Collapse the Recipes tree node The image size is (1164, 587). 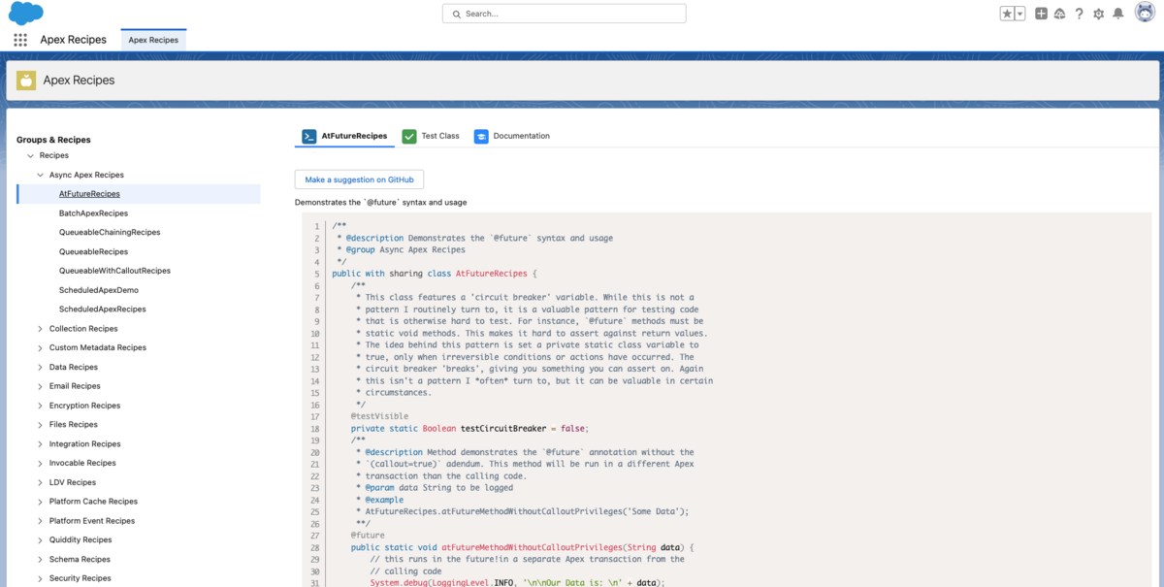click(x=30, y=155)
